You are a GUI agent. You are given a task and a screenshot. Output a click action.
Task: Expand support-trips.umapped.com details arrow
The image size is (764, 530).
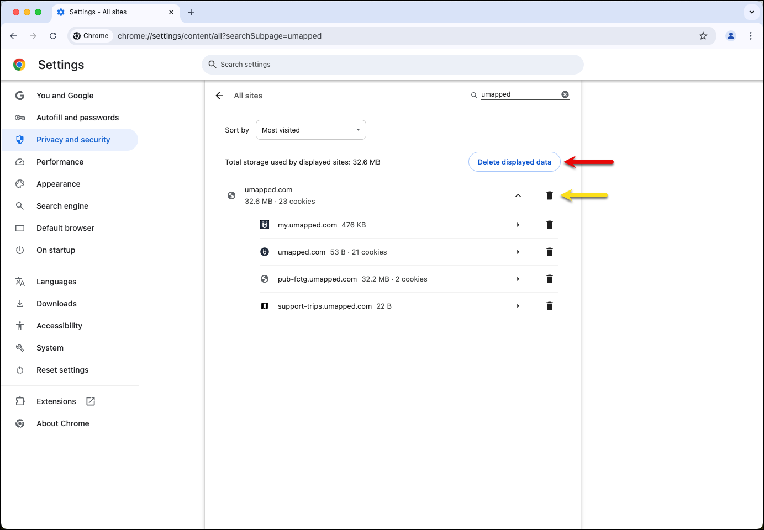(518, 306)
